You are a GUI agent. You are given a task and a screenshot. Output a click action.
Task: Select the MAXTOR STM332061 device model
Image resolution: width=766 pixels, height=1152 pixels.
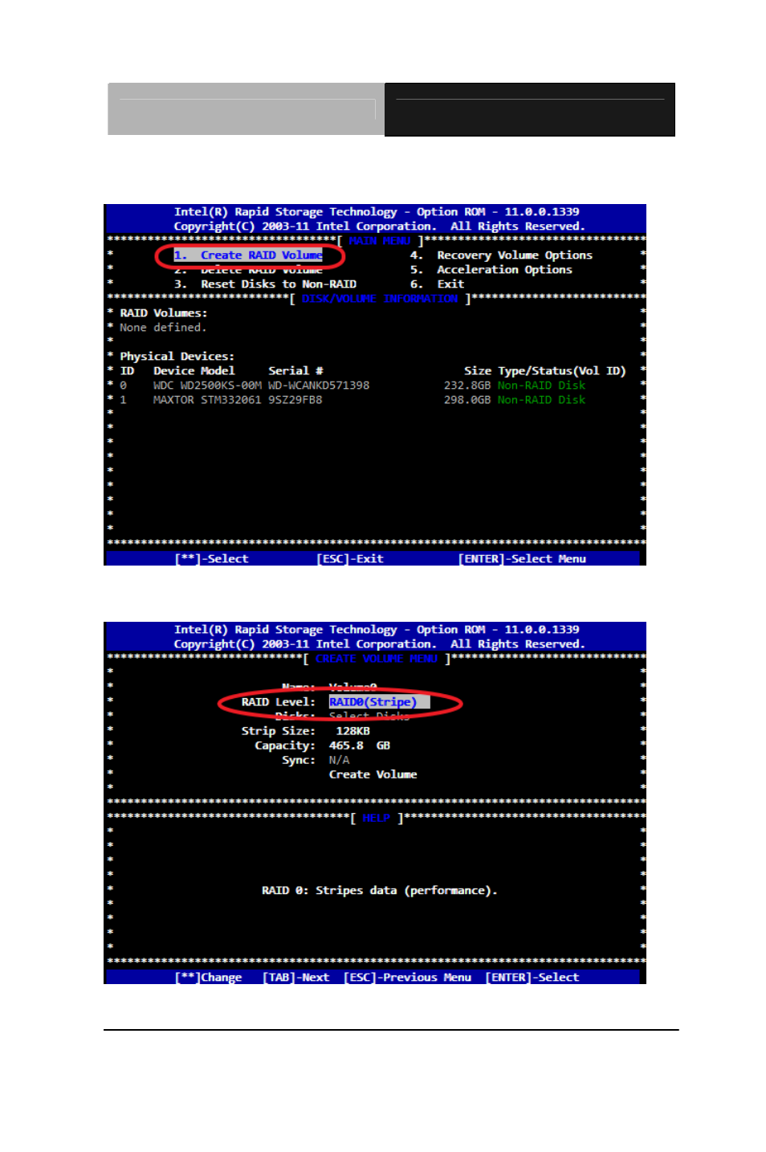click(x=207, y=400)
